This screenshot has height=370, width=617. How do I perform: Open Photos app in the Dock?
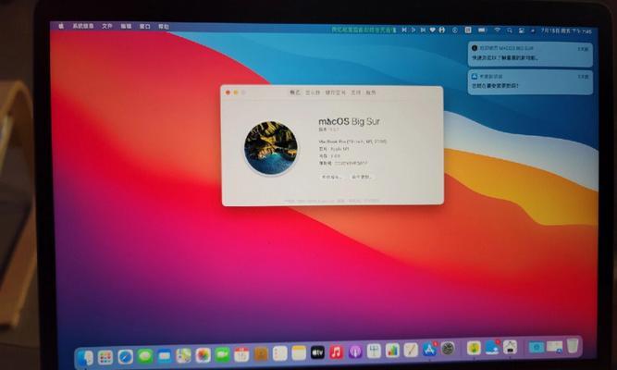click(x=203, y=355)
